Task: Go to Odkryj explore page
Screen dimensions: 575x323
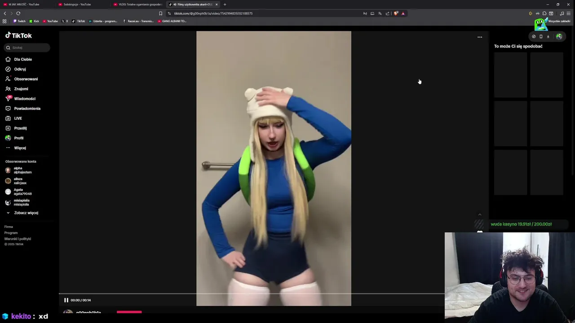Action: click(16, 69)
